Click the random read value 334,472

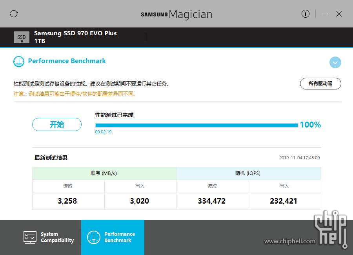[x=212, y=201]
